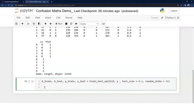Open a new browser tab

51,2
